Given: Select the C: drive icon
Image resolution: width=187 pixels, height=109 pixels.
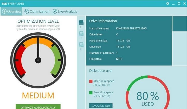Looking at the screenshot, I should (81, 22).
